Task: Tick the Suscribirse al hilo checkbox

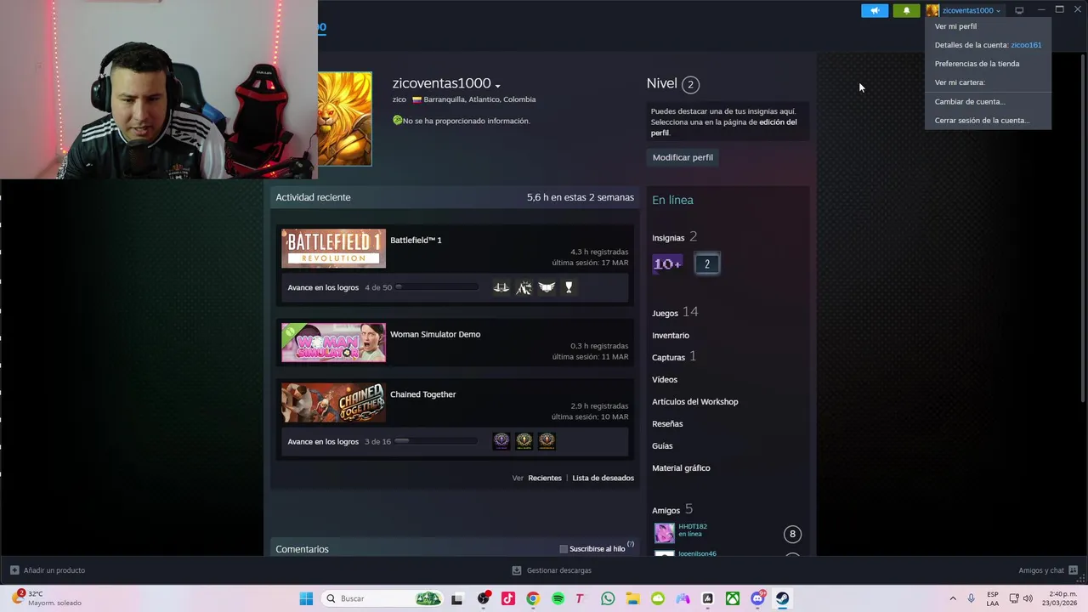Action: (564, 549)
